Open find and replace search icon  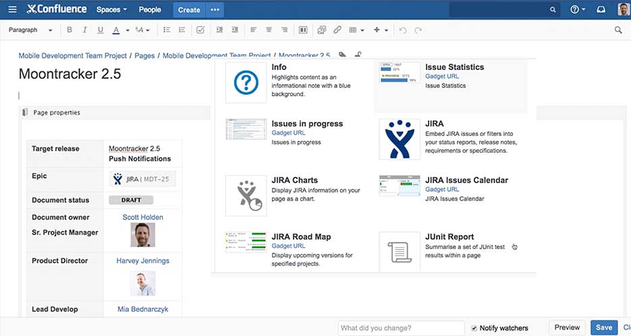coord(618,30)
